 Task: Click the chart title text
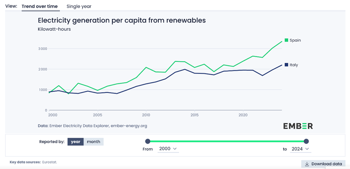click(x=122, y=20)
